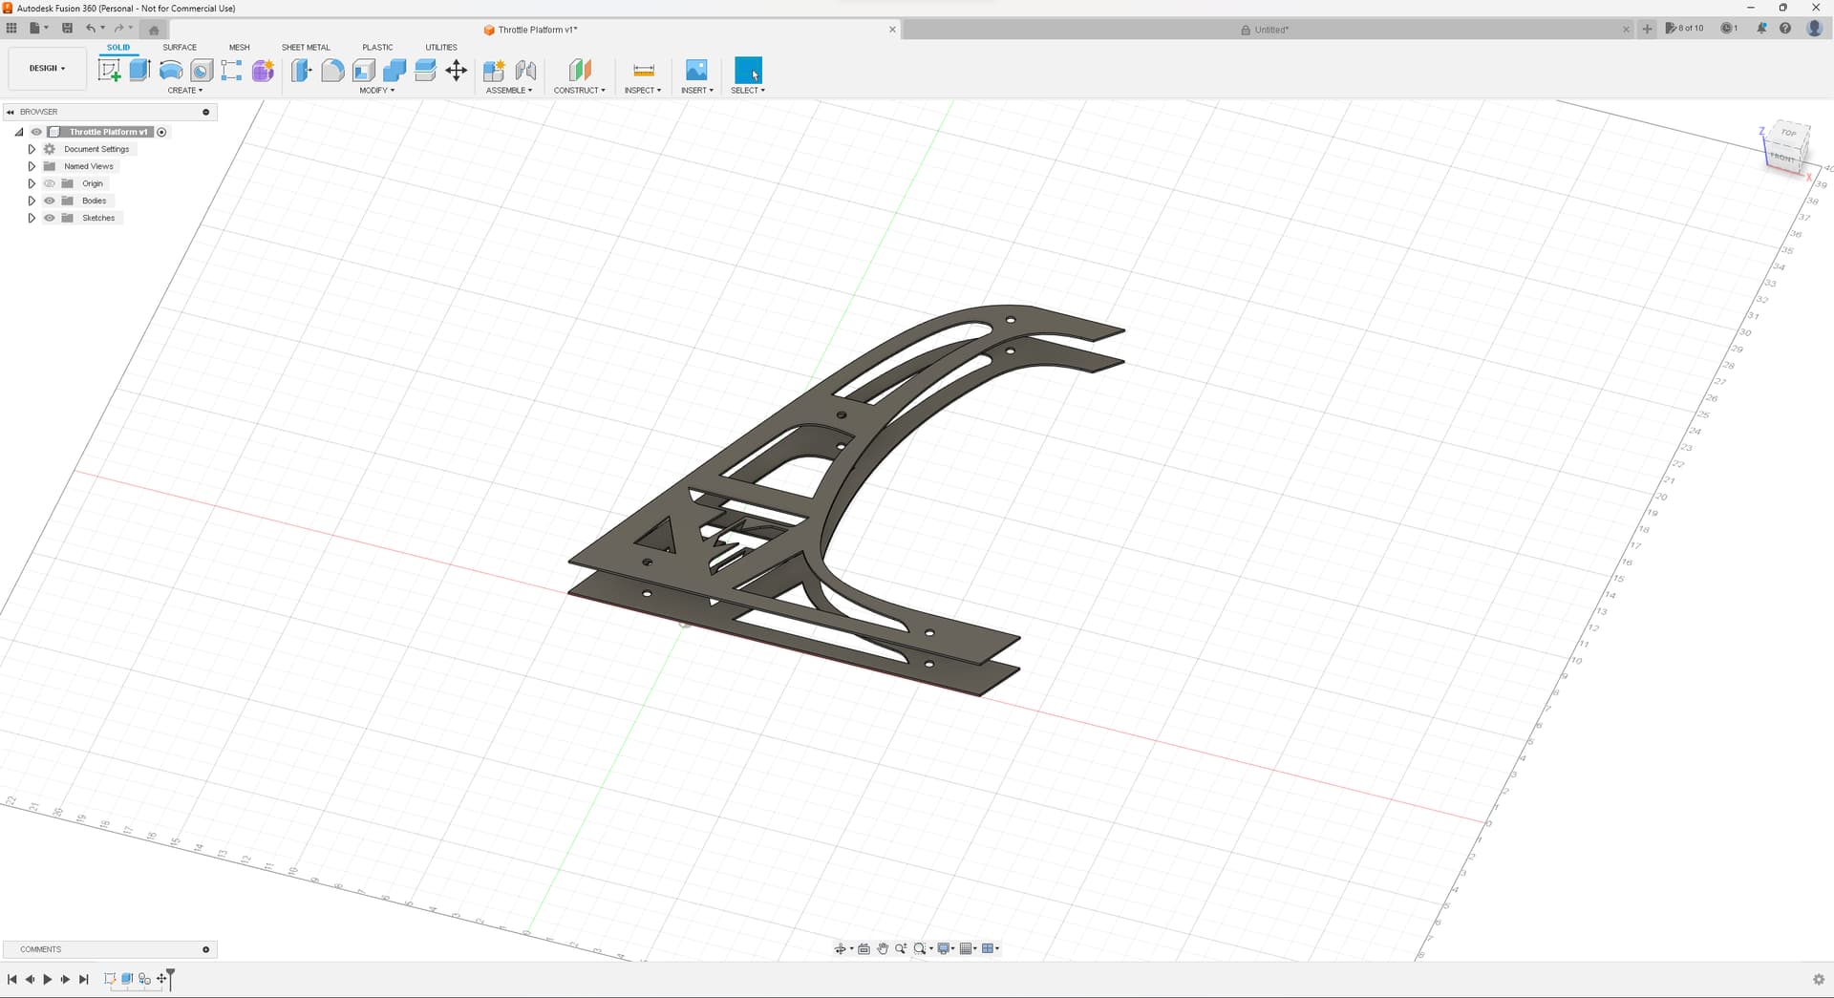Toggle visibility of the Sketches folder
This screenshot has width=1834, height=998.
(50, 218)
